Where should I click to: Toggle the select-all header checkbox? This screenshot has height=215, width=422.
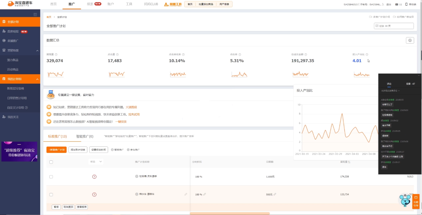(x=51, y=162)
